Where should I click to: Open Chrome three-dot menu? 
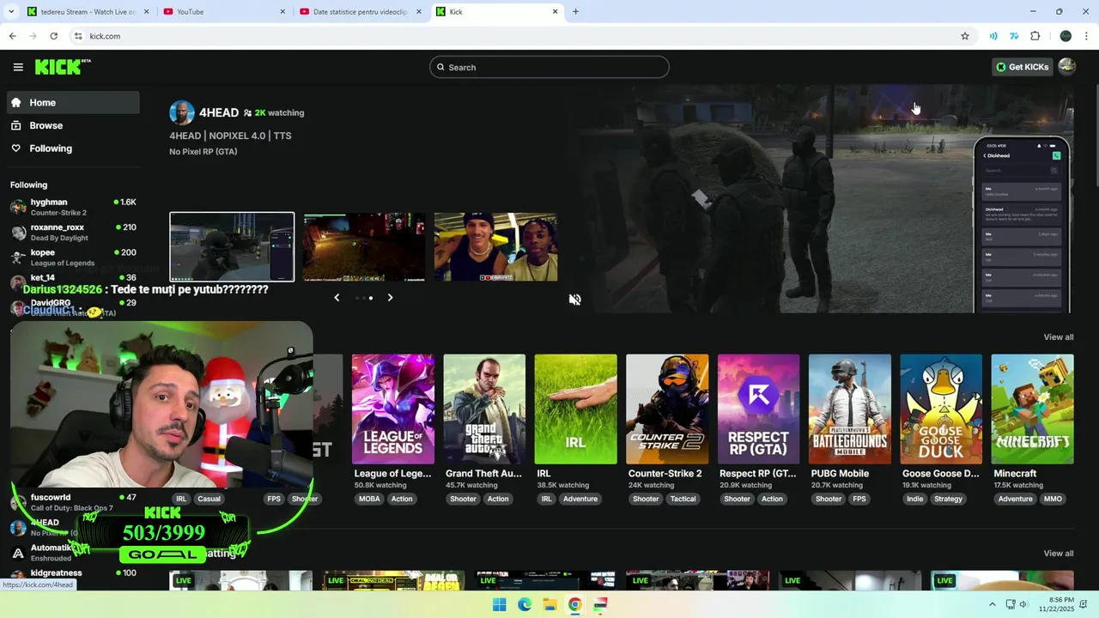pos(1087,36)
